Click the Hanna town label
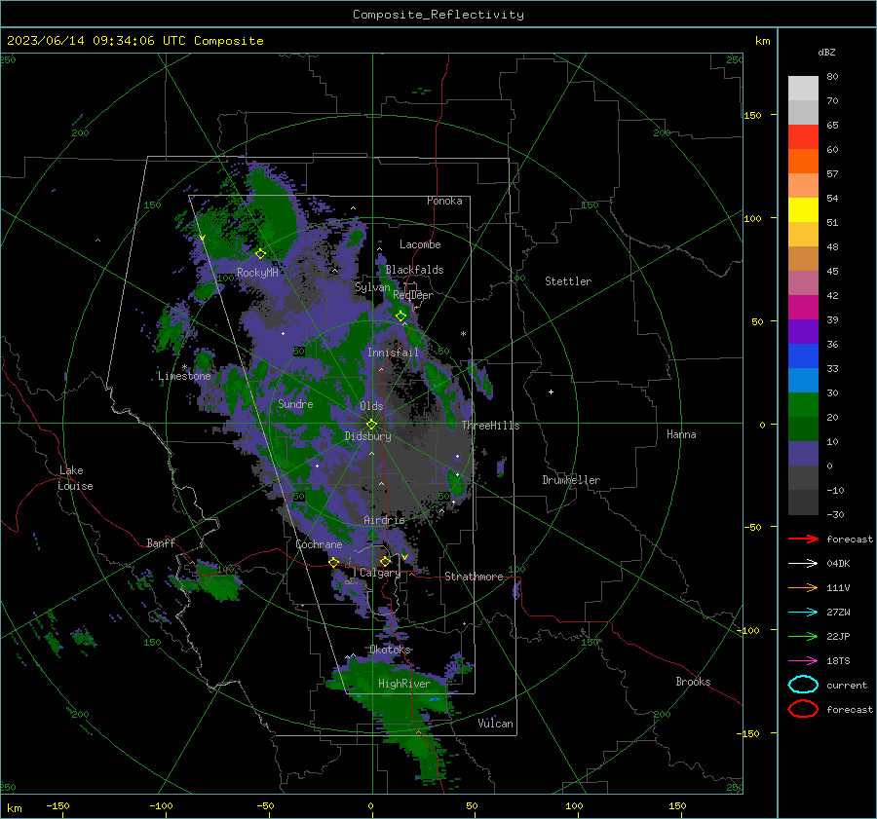 681,434
